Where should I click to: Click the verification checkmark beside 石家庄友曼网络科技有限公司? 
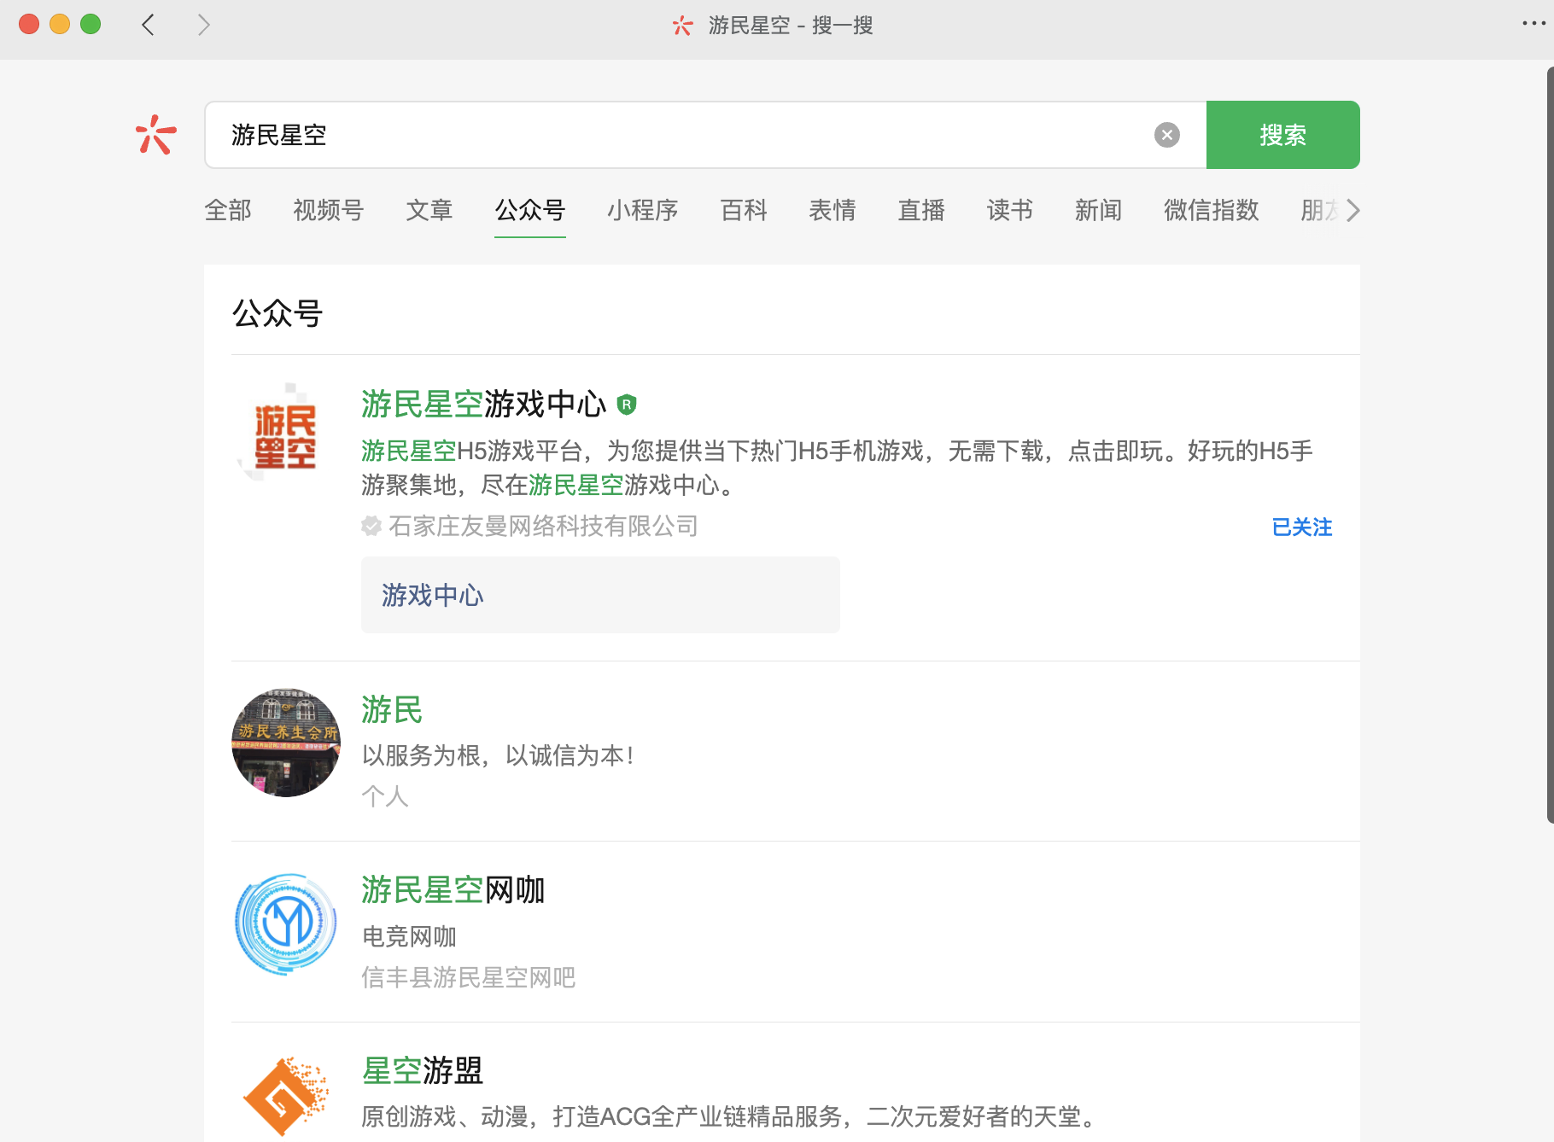click(371, 526)
